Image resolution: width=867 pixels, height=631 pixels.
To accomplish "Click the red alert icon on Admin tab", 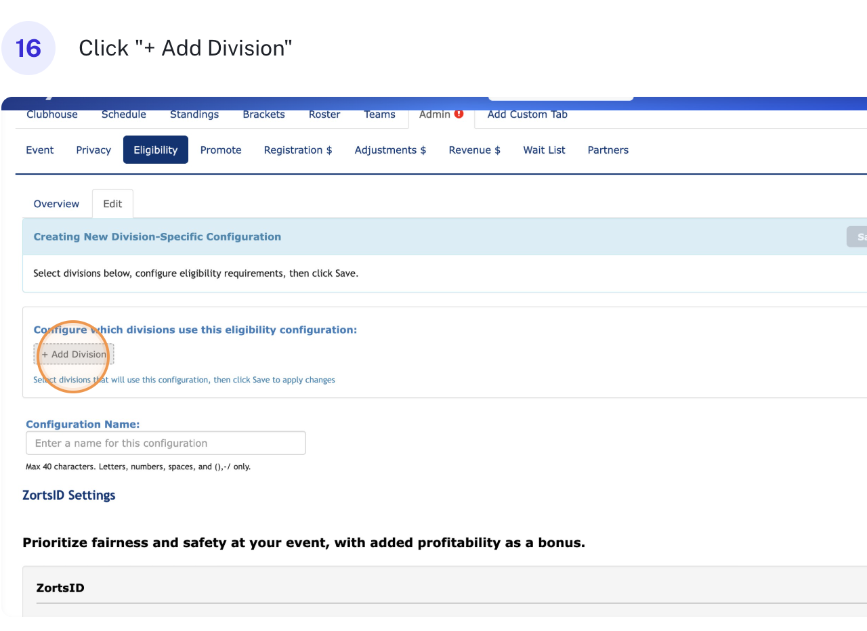I will point(459,114).
